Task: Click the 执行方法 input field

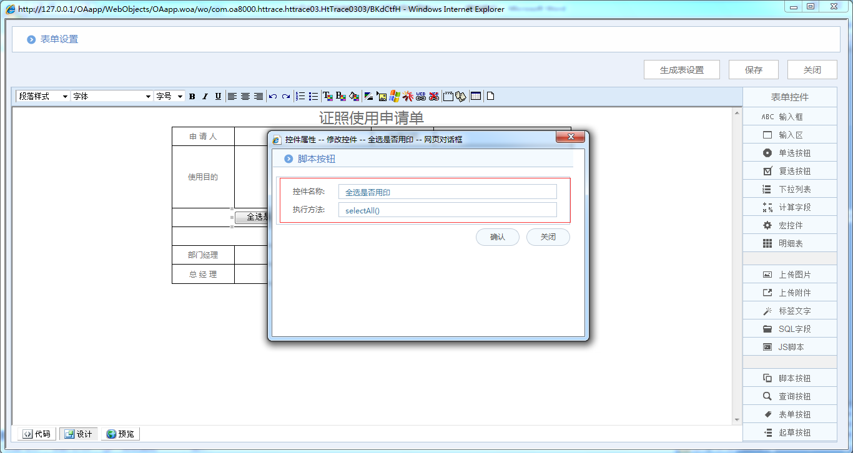Action: [447, 210]
